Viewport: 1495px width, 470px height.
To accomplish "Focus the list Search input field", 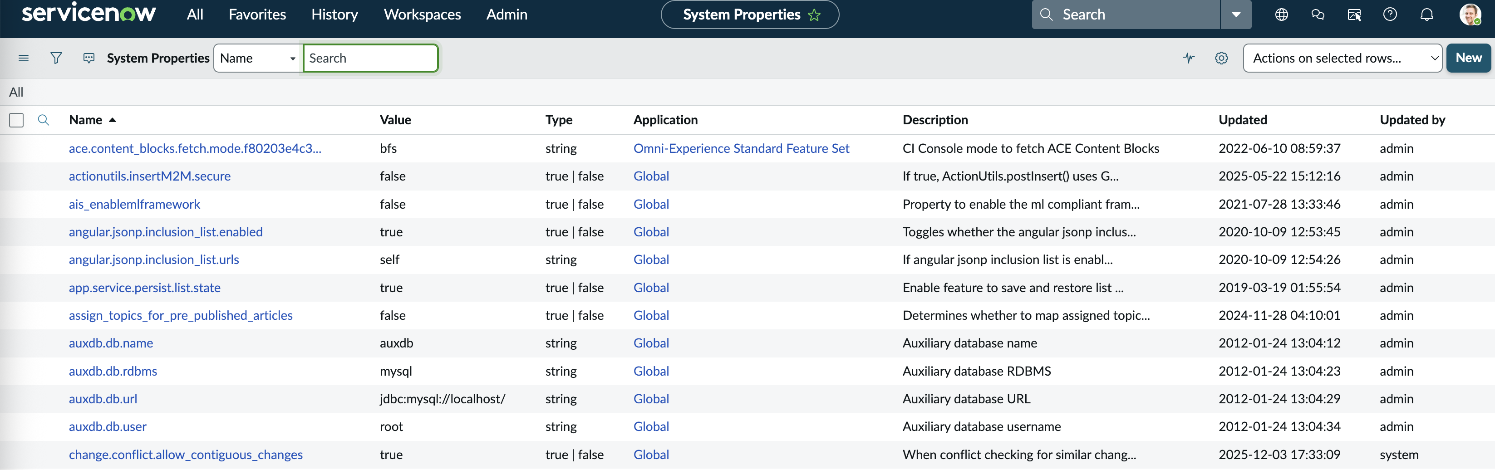I will click(x=370, y=58).
